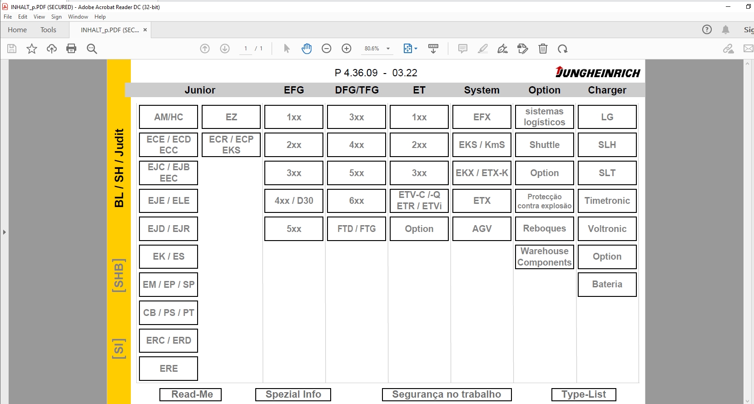Open the Read-Me link
The width and height of the screenshot is (754, 404).
click(191, 394)
